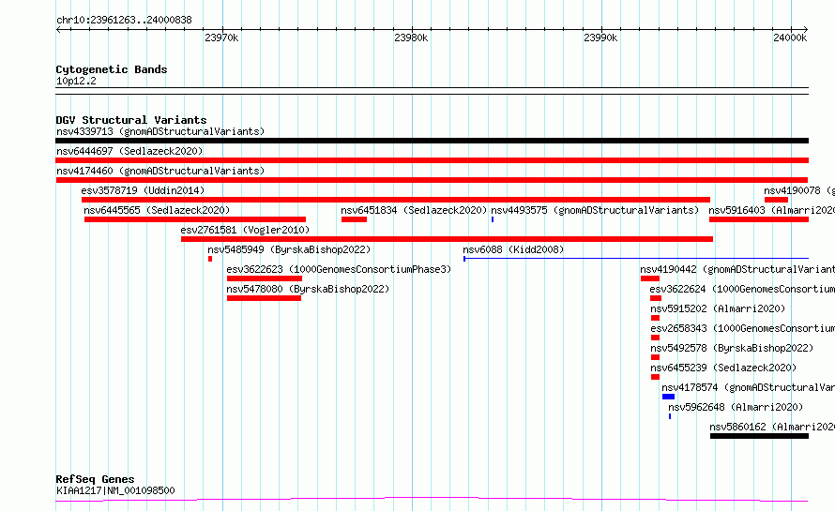Open the nsv4493575 (gnomADStructuralVariants) label
This screenshot has height=511, width=835.
pos(595,210)
